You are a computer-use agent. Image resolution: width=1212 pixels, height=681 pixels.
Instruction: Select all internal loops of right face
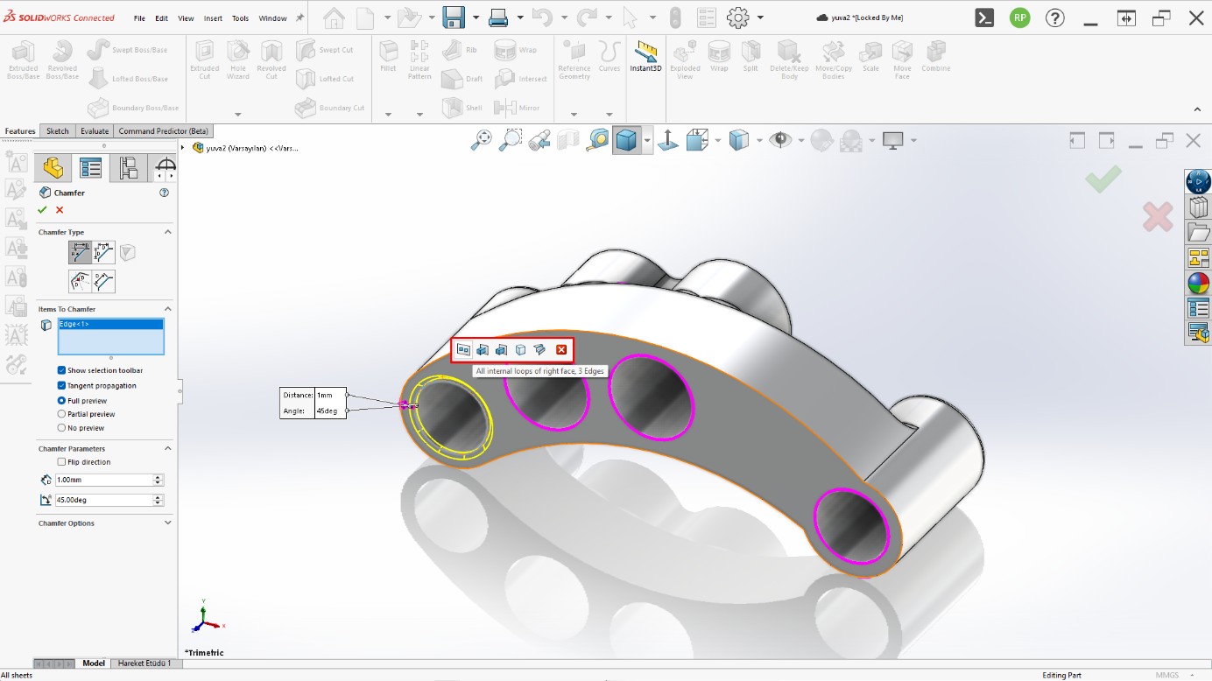[463, 350]
